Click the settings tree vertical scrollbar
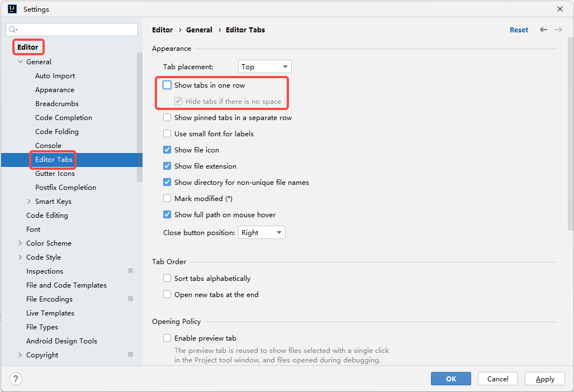Viewport: 574px width, 392px height. (x=140, y=117)
